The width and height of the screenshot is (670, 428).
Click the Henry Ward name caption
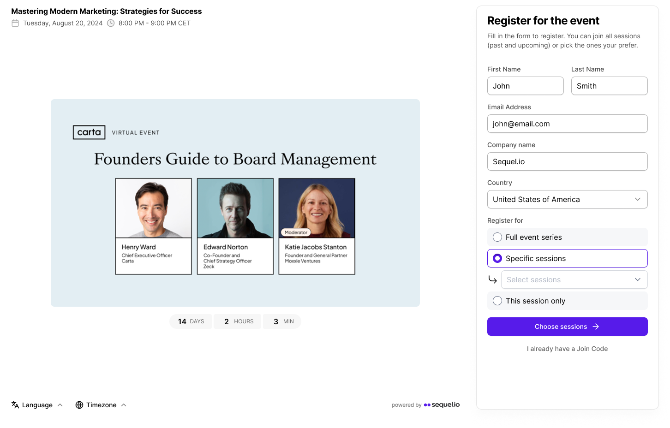pyautogui.click(x=139, y=247)
